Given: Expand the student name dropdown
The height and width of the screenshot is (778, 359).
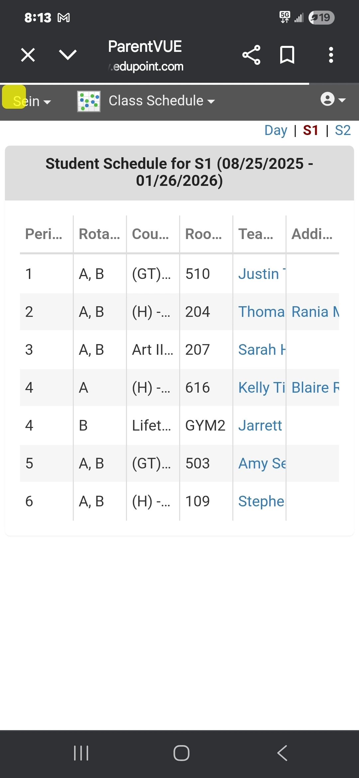Looking at the screenshot, I should 32,101.
